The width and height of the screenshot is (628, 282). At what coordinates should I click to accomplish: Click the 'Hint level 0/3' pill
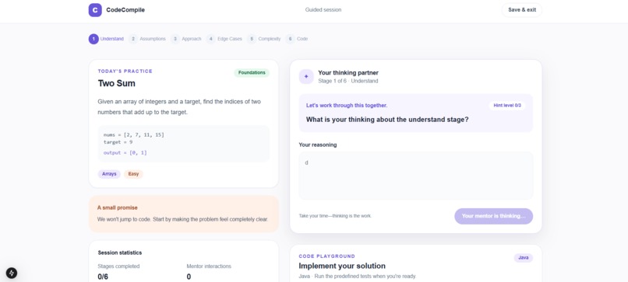[x=507, y=106]
